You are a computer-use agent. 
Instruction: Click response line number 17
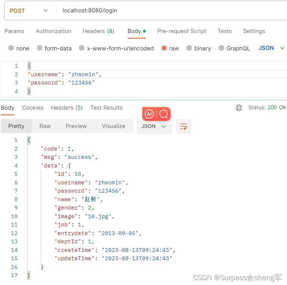coord(14,275)
